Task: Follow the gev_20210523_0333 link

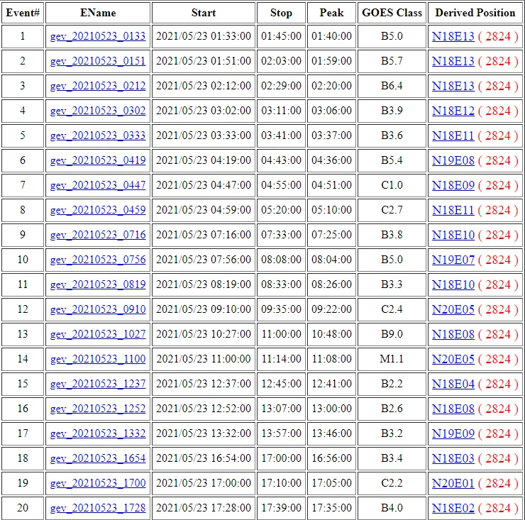Action: [x=98, y=135]
